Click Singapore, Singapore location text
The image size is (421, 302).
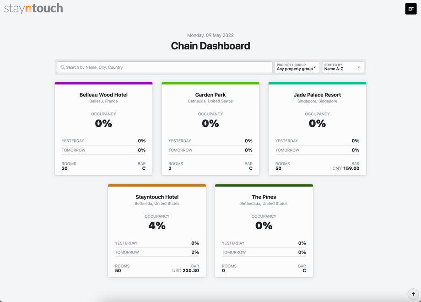318,101
